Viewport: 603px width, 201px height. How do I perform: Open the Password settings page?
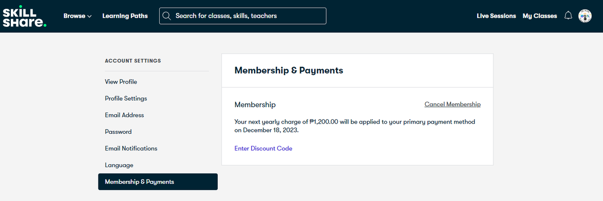coord(118,132)
